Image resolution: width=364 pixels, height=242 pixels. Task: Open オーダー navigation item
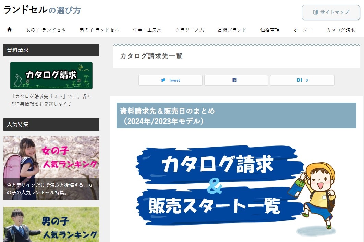pyautogui.click(x=303, y=30)
